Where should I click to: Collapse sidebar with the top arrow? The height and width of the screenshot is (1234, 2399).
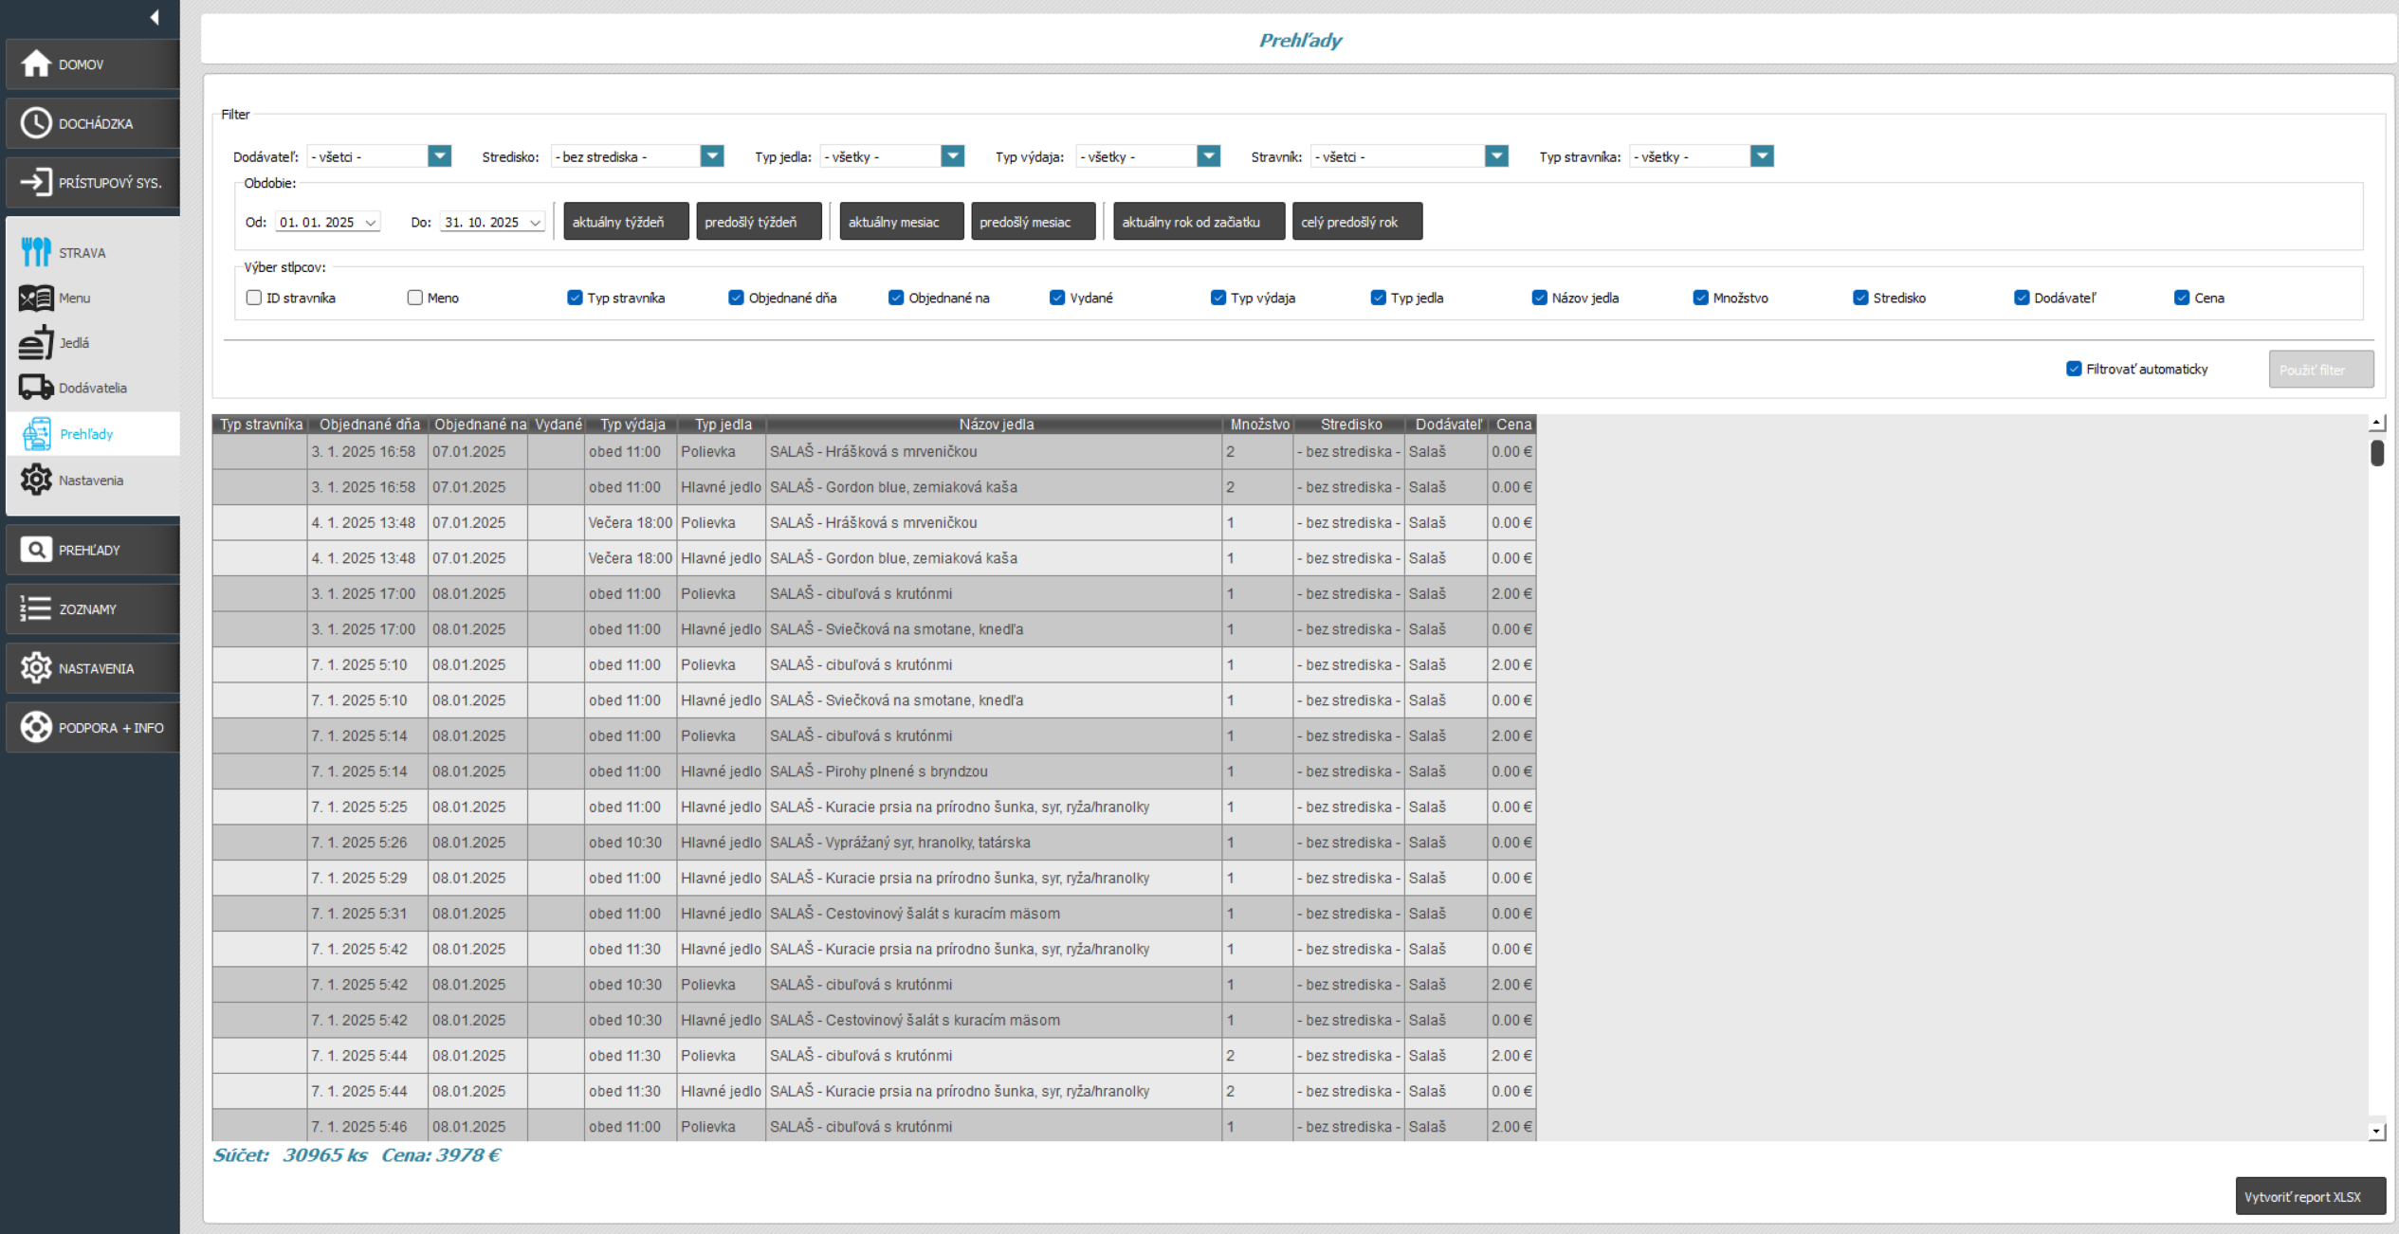click(x=154, y=17)
